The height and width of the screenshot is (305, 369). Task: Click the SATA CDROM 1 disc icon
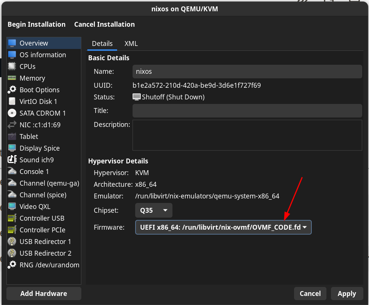pos(12,113)
